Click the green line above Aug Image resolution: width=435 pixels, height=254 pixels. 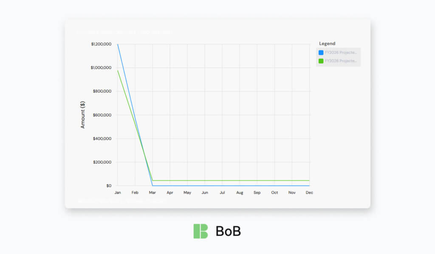(x=240, y=180)
